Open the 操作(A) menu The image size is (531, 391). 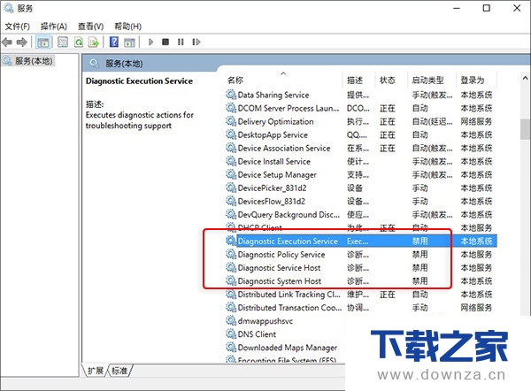coord(54,27)
